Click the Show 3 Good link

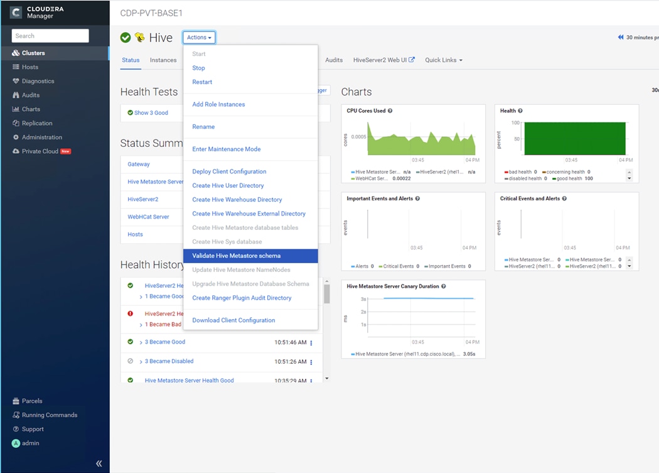coord(151,113)
